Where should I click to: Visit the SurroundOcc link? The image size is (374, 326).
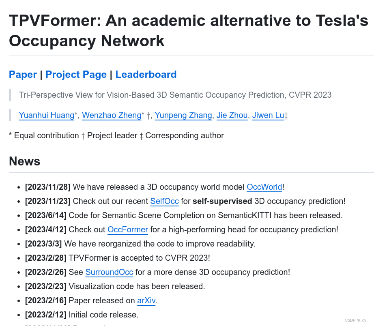pyautogui.click(x=109, y=272)
